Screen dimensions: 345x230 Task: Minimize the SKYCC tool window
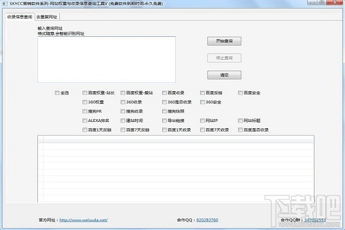click(x=312, y=2)
